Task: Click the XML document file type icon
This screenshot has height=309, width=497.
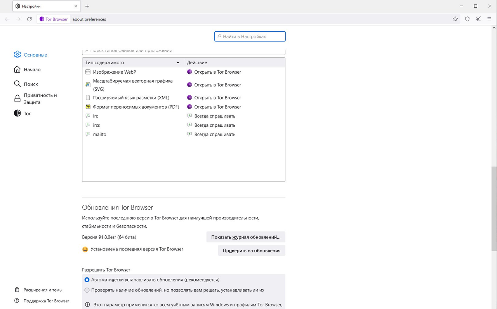Action: (x=88, y=98)
